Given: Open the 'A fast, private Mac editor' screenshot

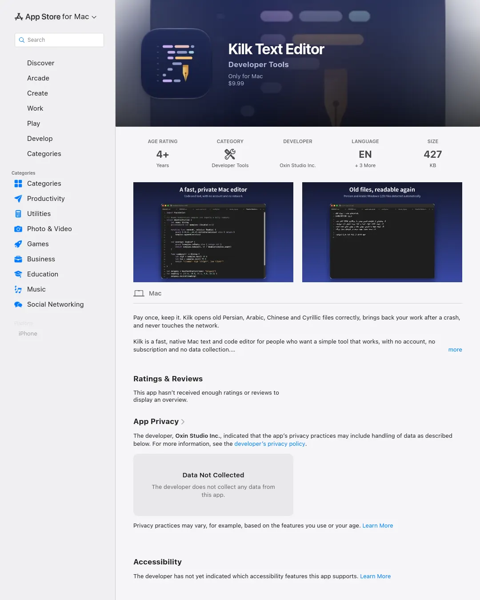Looking at the screenshot, I should pyautogui.click(x=213, y=232).
